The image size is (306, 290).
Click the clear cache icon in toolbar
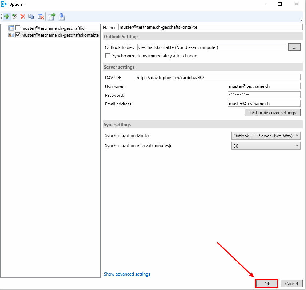41,16
